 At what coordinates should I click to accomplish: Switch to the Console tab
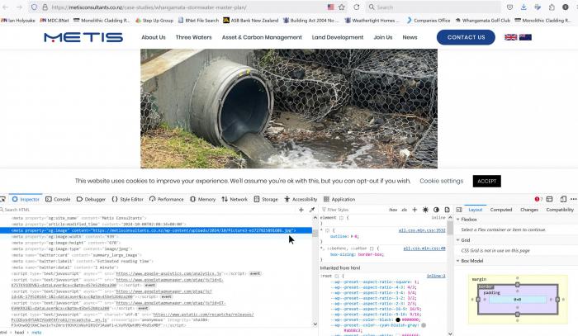coord(58,199)
